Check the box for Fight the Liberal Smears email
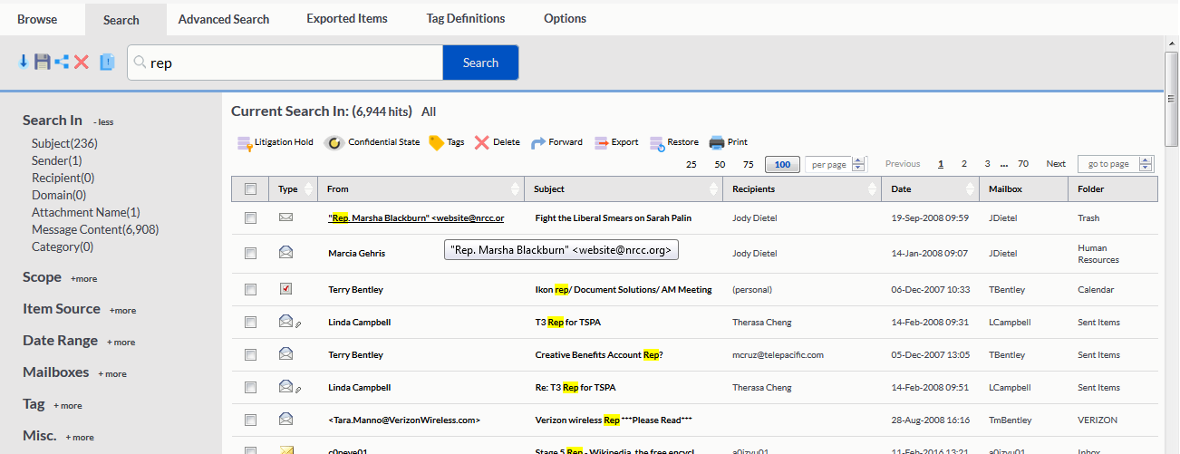This screenshot has width=1180, height=454. pyautogui.click(x=251, y=218)
